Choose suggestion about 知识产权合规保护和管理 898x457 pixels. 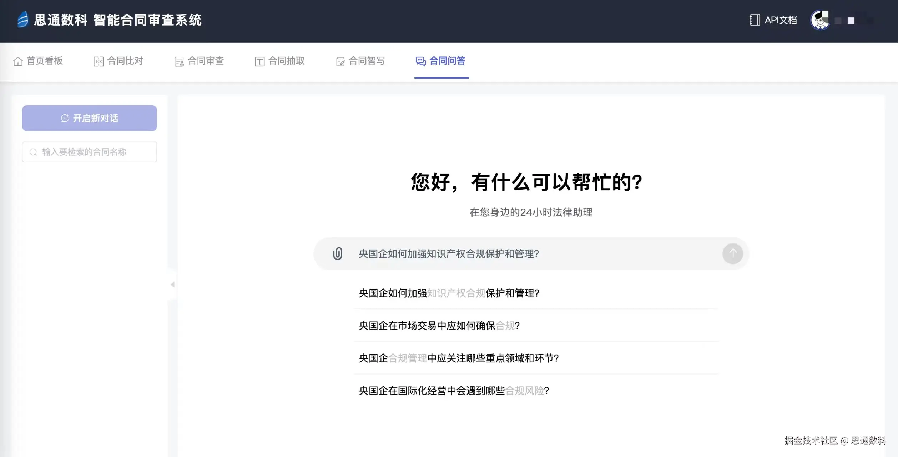point(449,293)
